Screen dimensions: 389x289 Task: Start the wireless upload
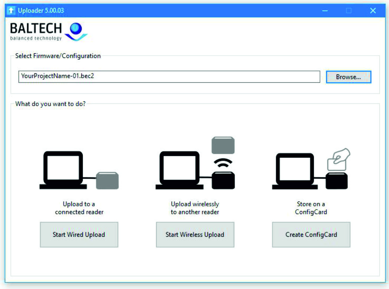tap(195, 234)
